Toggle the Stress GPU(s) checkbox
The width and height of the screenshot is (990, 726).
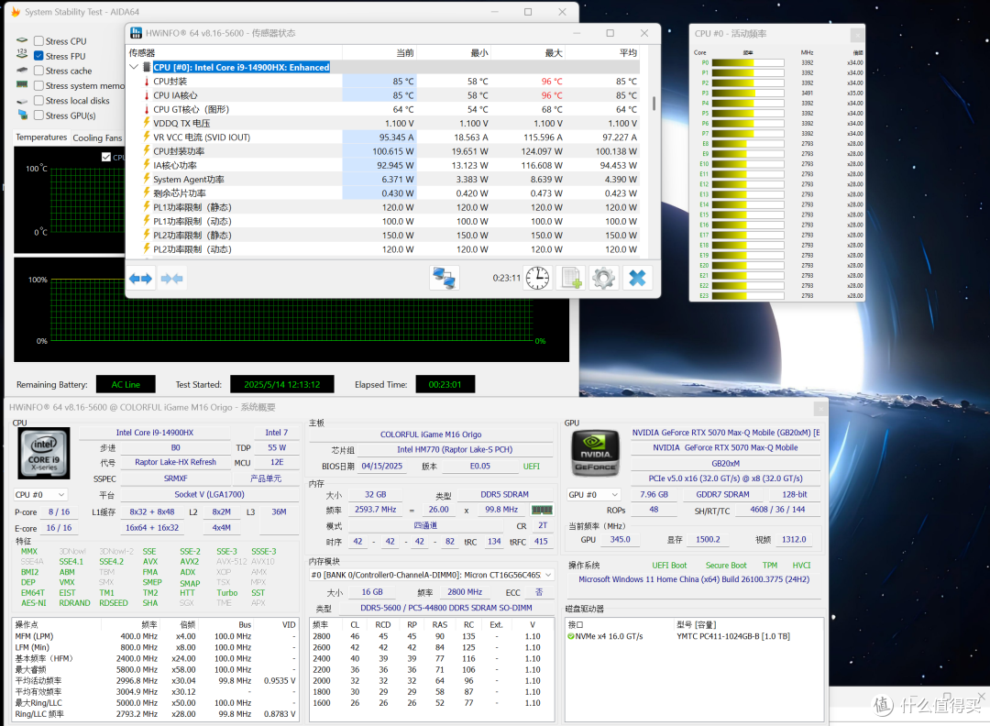coord(38,115)
